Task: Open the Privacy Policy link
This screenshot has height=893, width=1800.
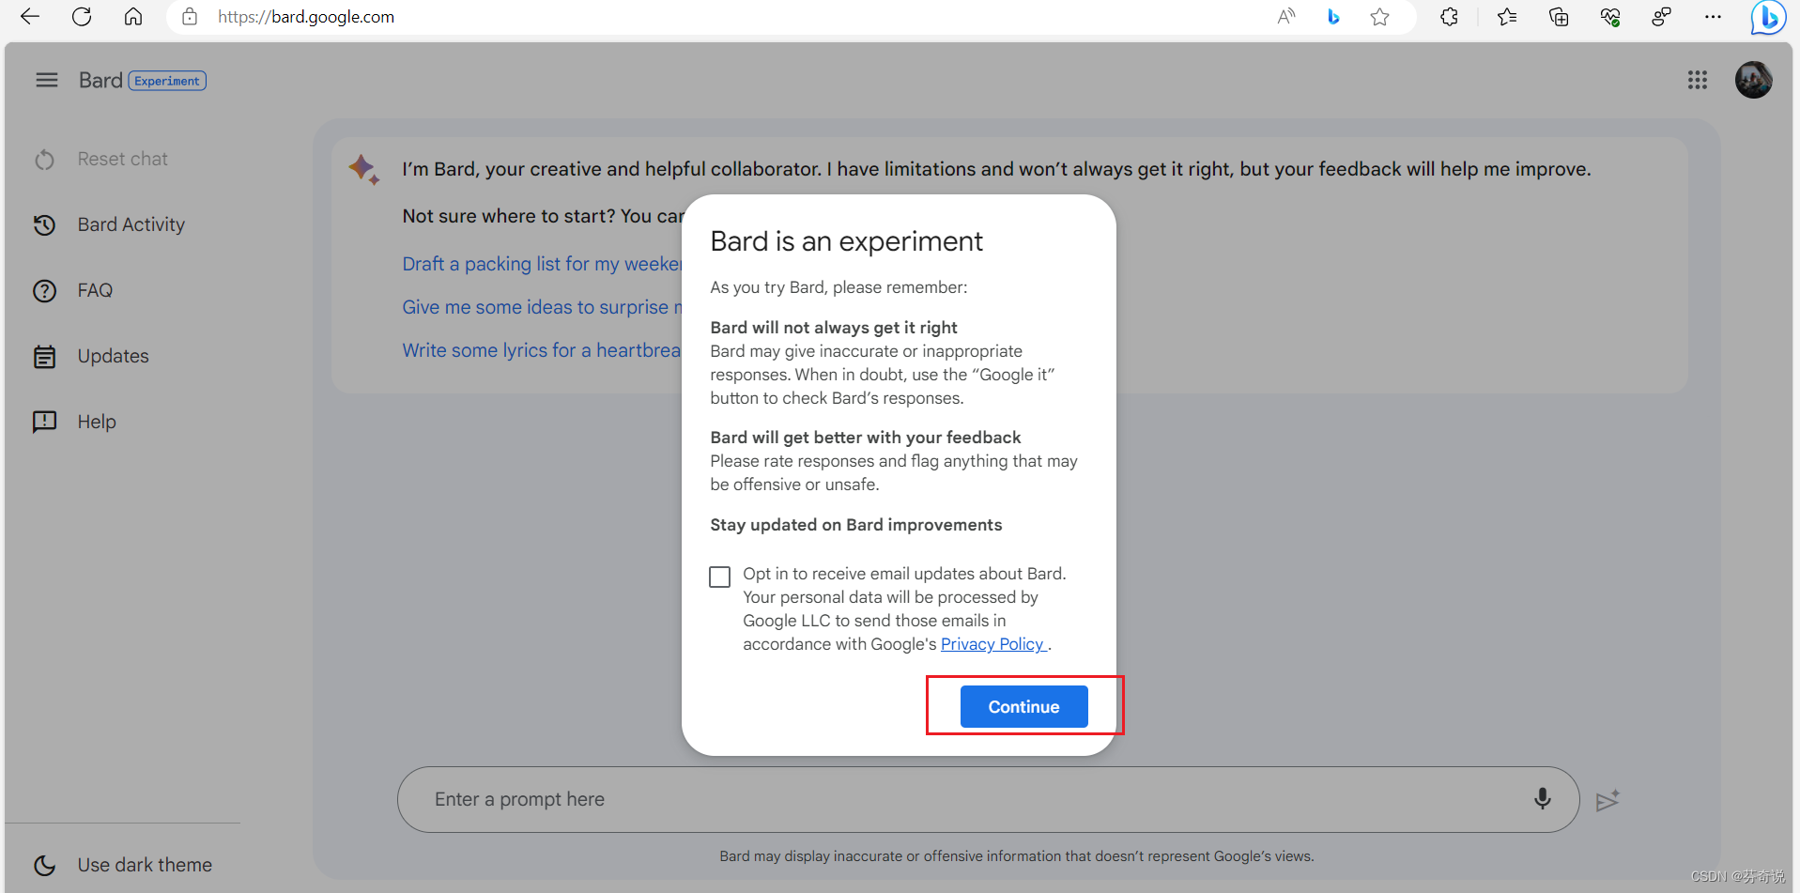Action: click(992, 644)
